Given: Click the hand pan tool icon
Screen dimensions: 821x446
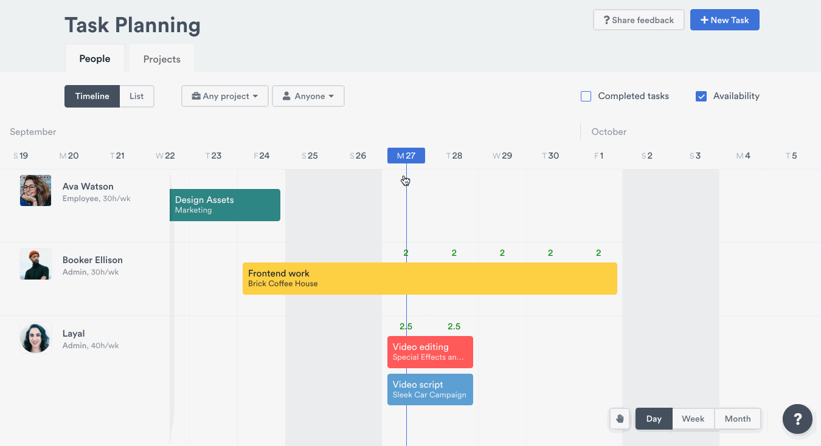Looking at the screenshot, I should pos(620,419).
